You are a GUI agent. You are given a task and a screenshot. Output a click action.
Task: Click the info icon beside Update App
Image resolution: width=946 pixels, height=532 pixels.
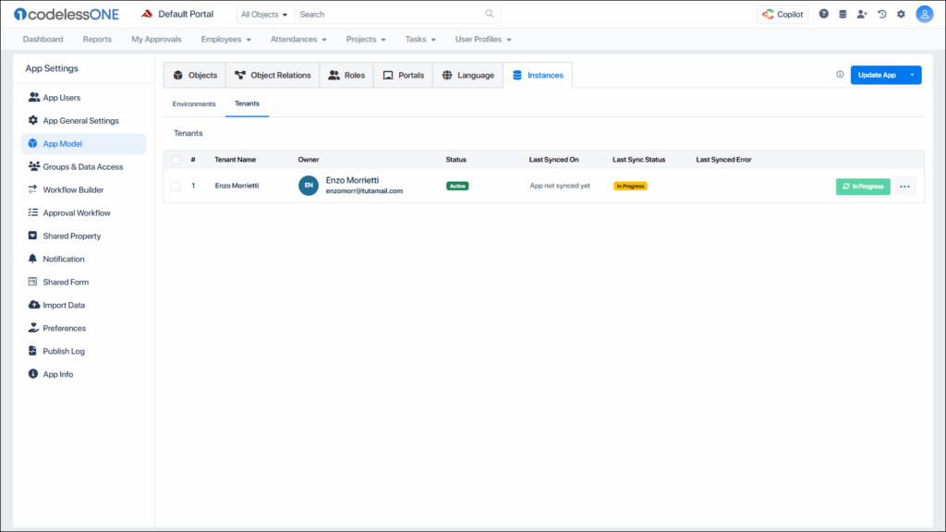click(840, 75)
